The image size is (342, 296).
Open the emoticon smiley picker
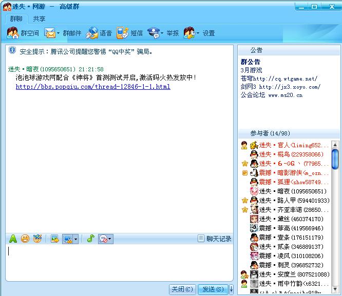pyautogui.click(x=25, y=239)
